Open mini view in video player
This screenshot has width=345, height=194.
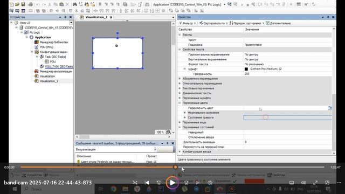327,183
